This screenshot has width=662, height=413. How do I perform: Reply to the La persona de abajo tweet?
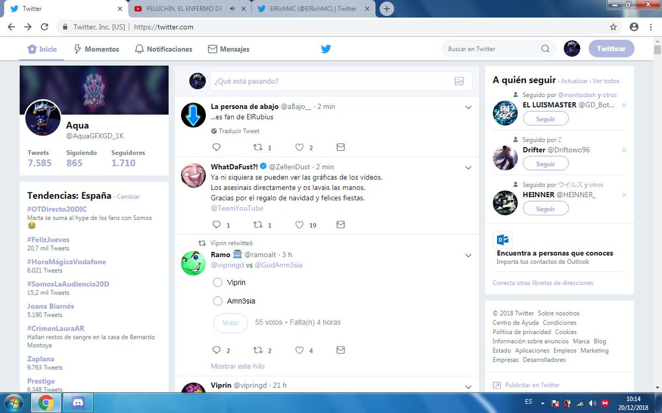point(216,148)
